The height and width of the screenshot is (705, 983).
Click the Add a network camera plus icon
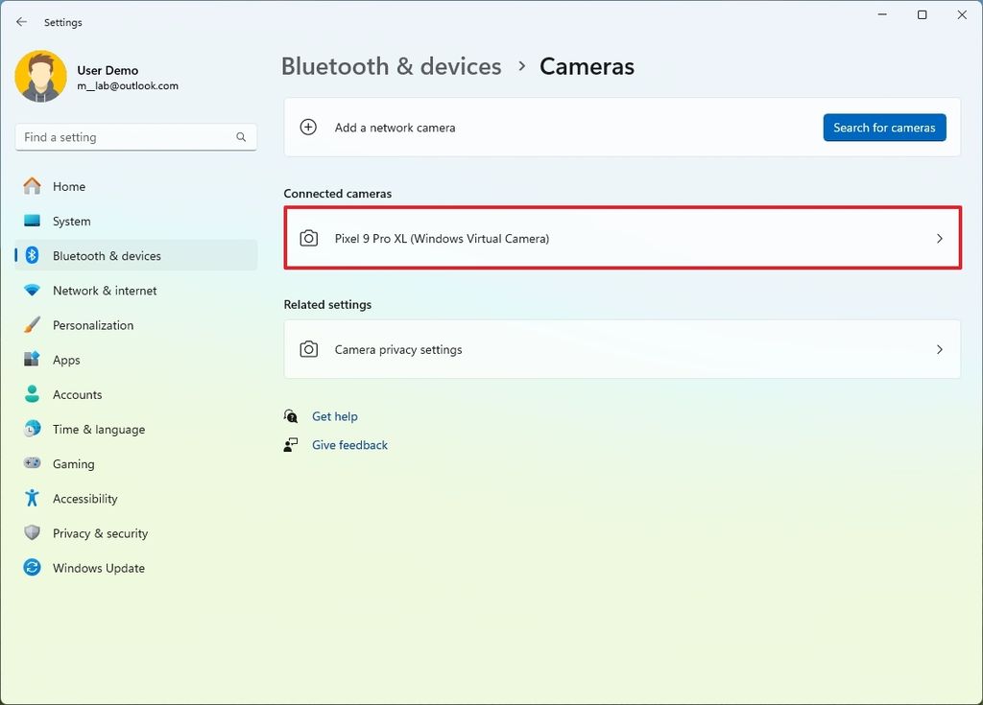308,127
